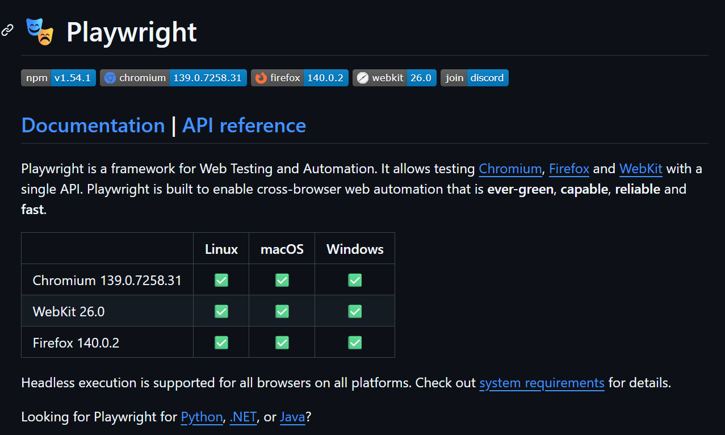The height and width of the screenshot is (435, 725).
Task: Open the Documentation heading link
Action: pos(93,126)
